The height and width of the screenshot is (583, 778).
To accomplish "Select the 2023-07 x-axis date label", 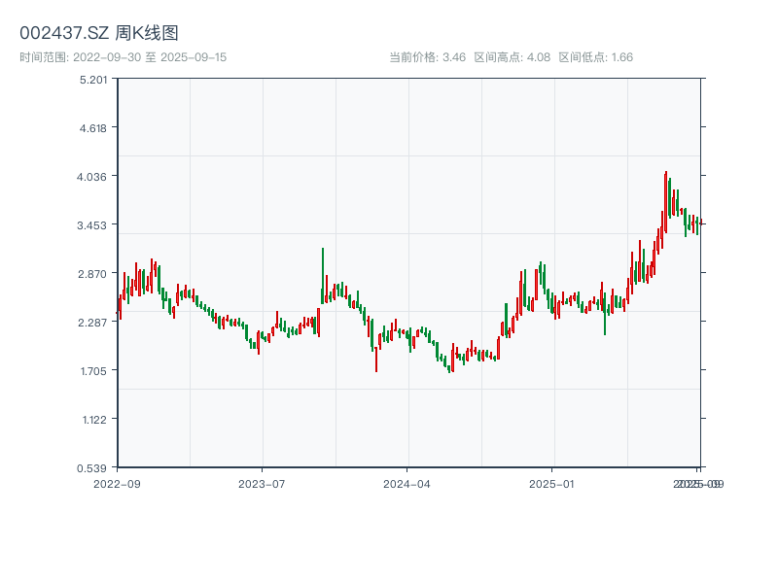I will point(262,483).
